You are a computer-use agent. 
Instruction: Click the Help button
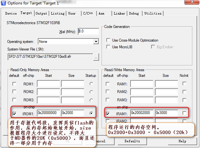click(183, 141)
